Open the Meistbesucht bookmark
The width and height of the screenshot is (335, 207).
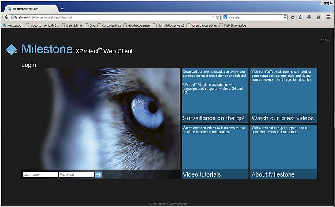[x=13, y=25]
